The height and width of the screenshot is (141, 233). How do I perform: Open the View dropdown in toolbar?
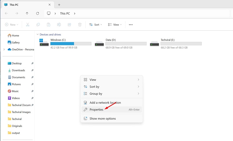[x=115, y=25]
